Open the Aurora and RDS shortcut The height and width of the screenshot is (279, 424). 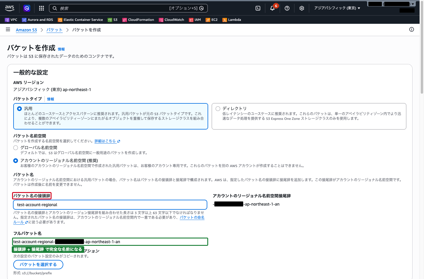pos(37,20)
